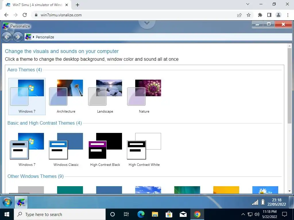Apply the Architecture Aero theme
The image size is (294, 220).
66,96
